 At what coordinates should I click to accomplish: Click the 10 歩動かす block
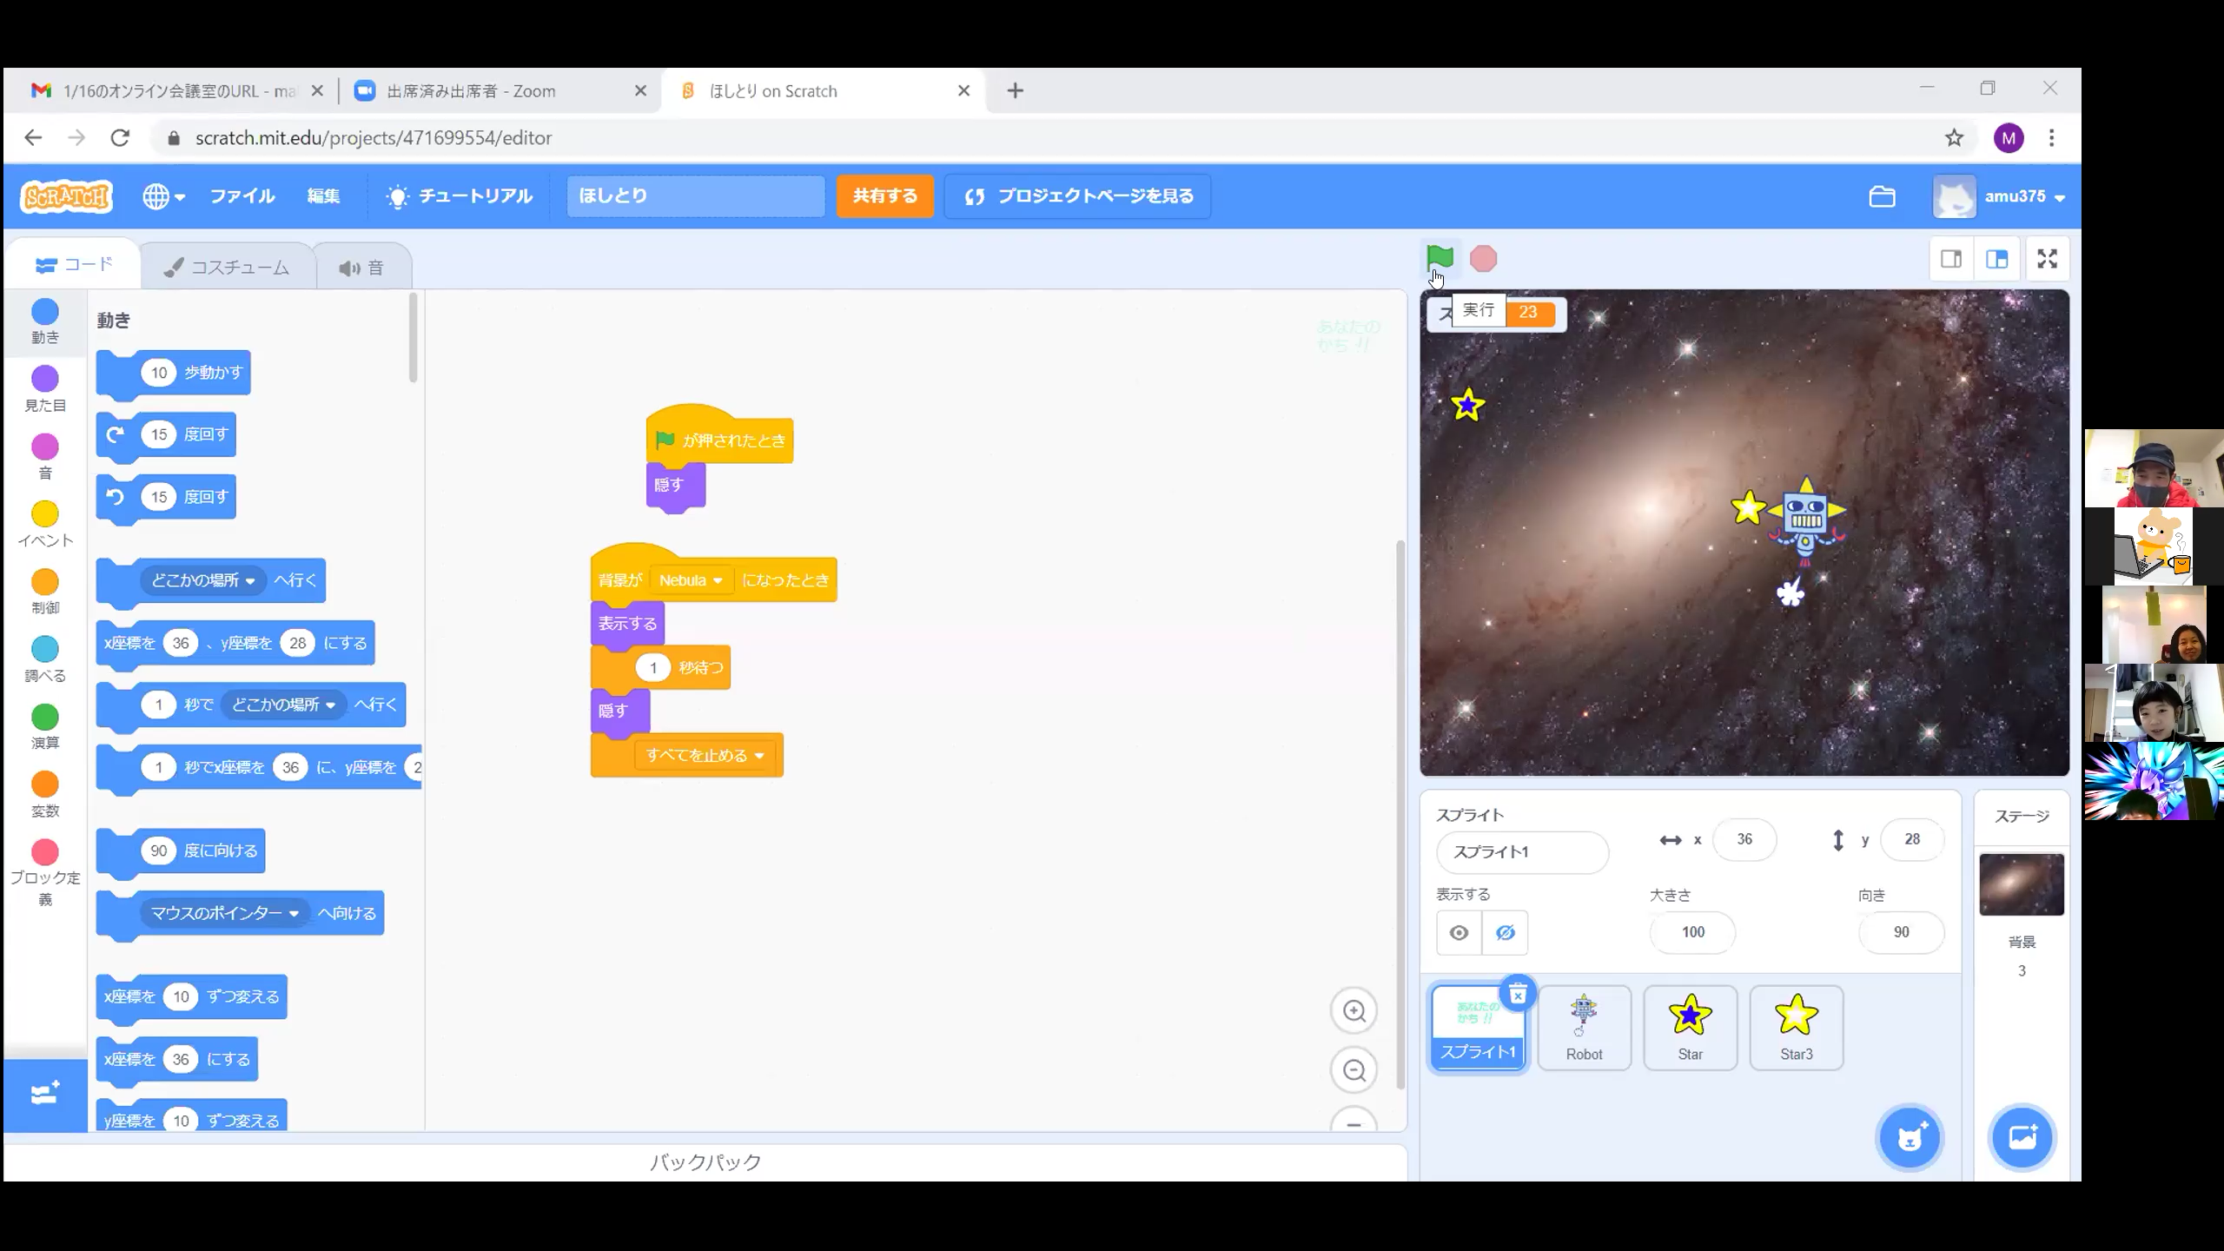coord(174,374)
